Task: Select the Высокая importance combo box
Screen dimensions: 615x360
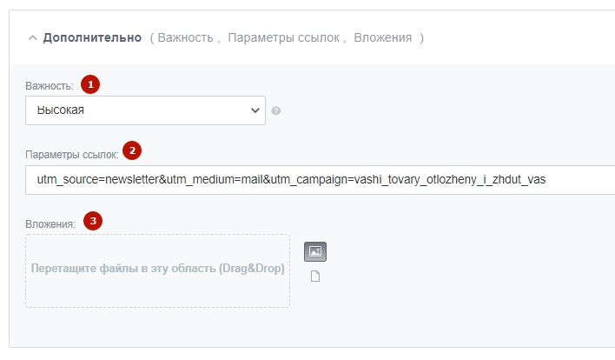Action: pyautogui.click(x=146, y=110)
